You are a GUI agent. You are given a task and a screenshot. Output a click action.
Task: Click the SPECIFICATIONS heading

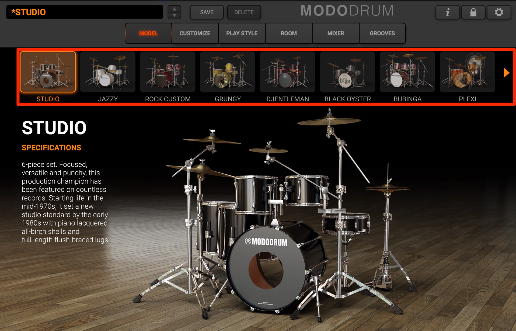[51, 148]
